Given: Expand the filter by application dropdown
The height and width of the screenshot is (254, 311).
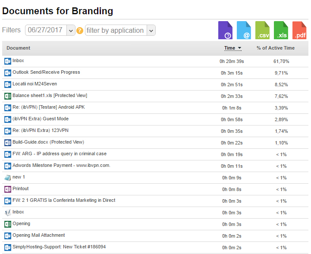Looking at the screenshot, I should pyautogui.click(x=151, y=31).
